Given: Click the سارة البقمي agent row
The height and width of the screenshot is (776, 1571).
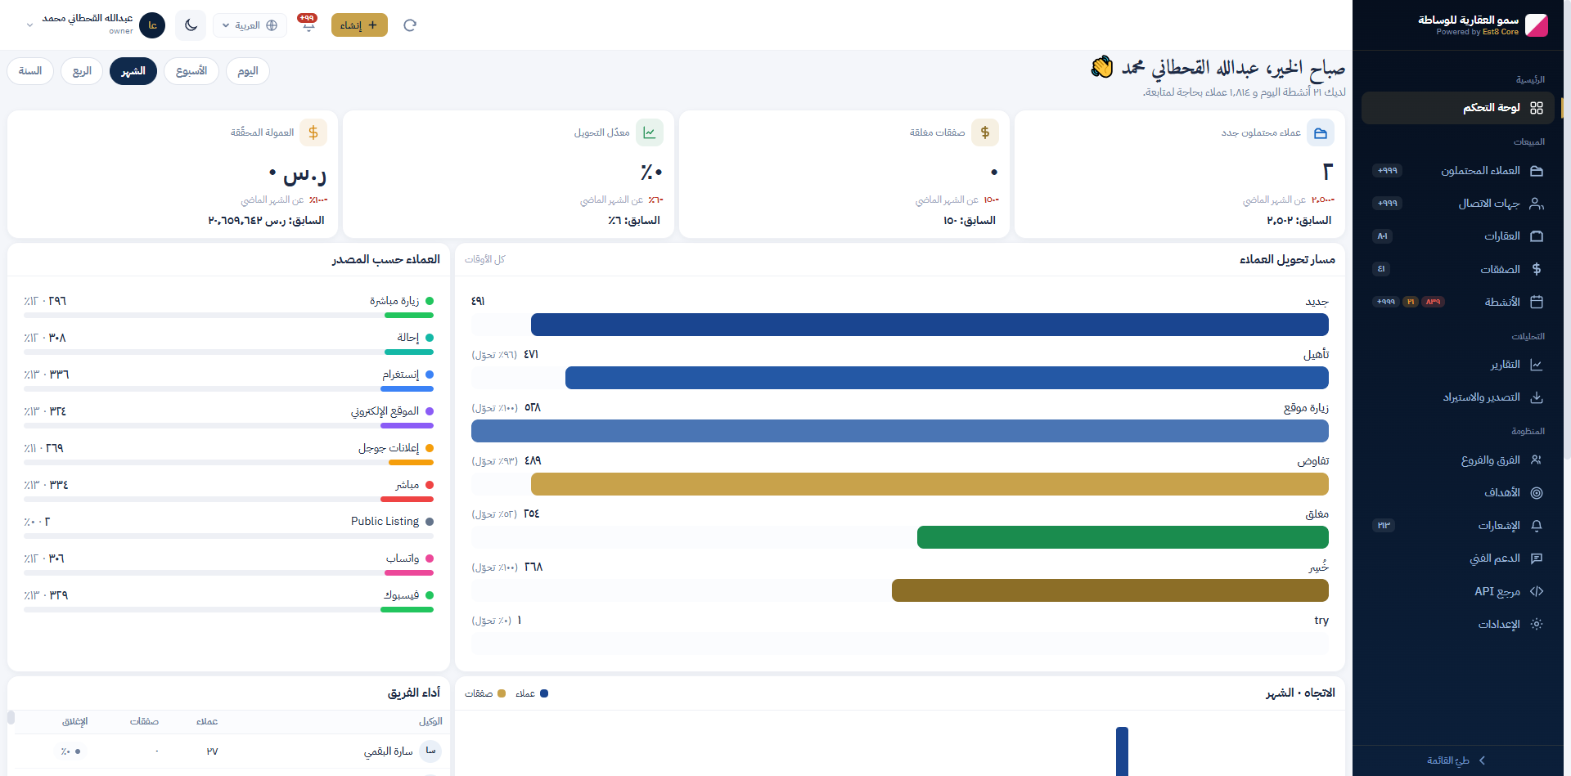Looking at the screenshot, I should pyautogui.click(x=228, y=751).
